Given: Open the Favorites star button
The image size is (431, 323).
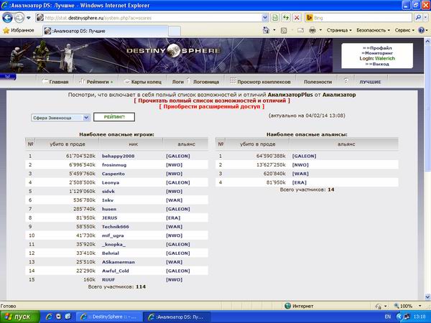Looking at the screenshot, I should (x=18, y=30).
